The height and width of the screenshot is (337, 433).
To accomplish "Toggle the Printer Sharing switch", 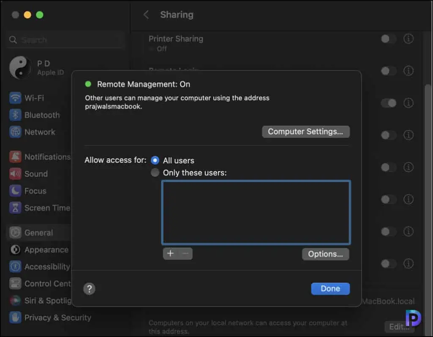I will [x=389, y=38].
